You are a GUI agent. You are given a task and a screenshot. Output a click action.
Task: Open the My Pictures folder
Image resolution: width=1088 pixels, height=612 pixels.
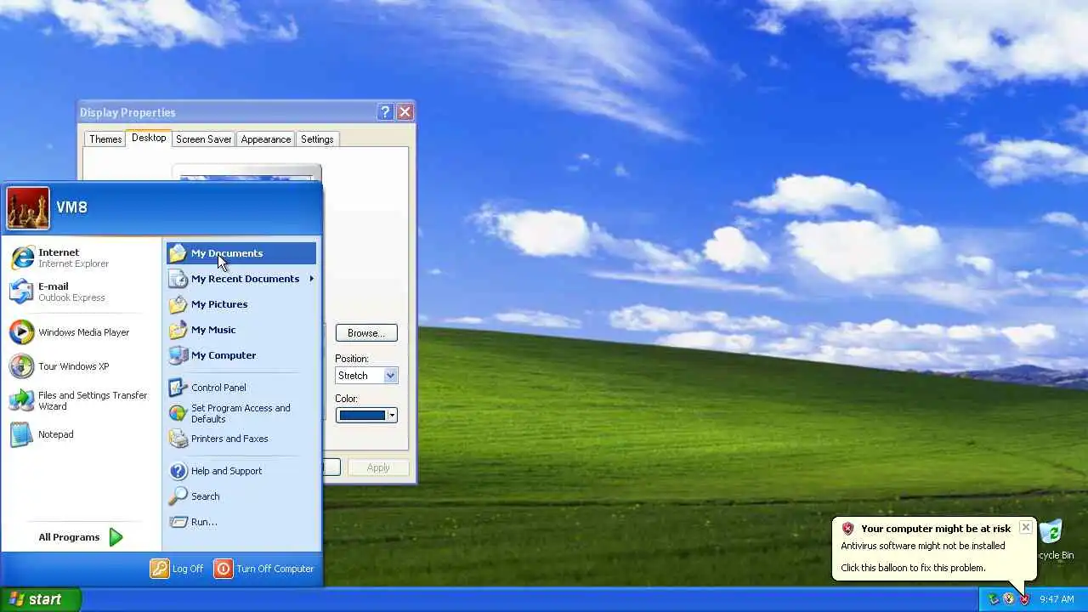coord(241,304)
